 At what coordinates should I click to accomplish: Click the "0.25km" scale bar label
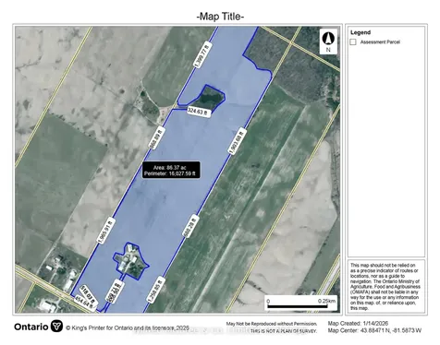point(326,301)
